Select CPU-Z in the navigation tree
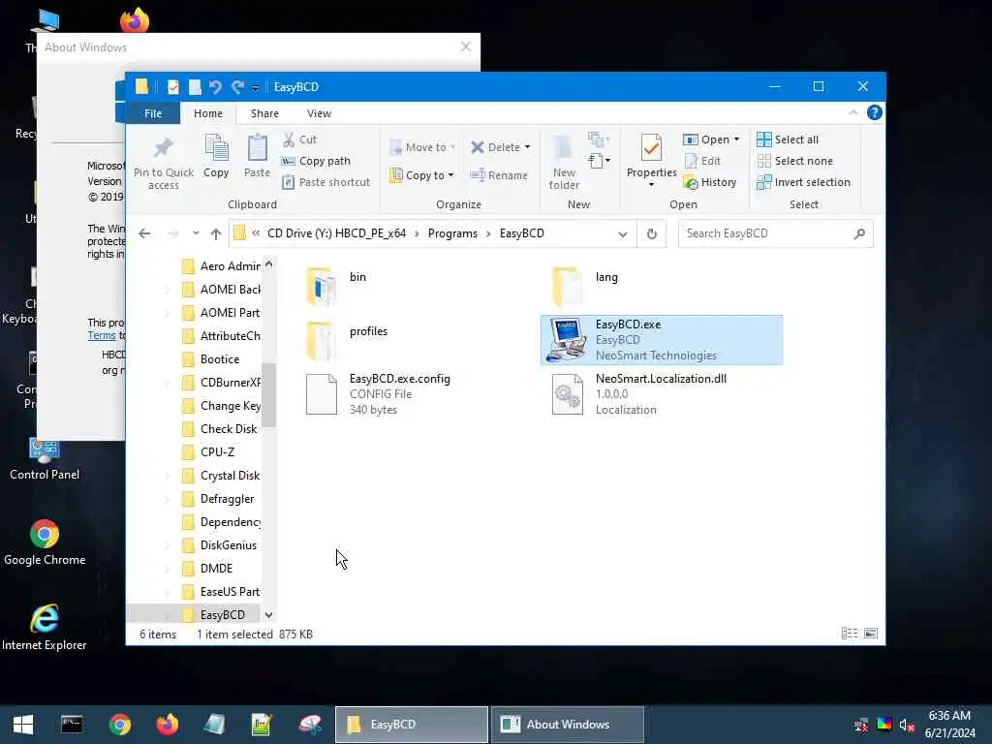This screenshot has height=744, width=992. (x=217, y=451)
